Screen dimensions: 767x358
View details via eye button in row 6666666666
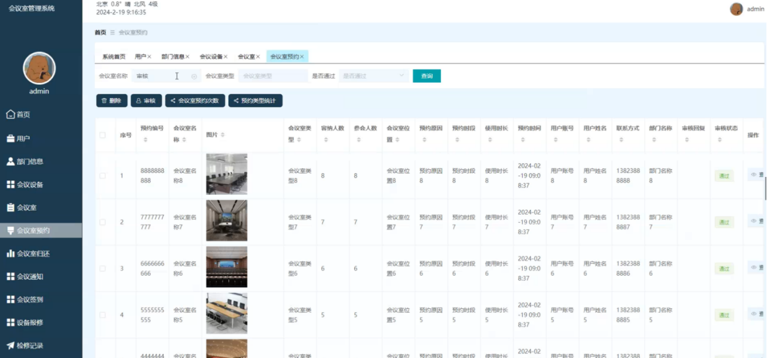[x=757, y=268]
